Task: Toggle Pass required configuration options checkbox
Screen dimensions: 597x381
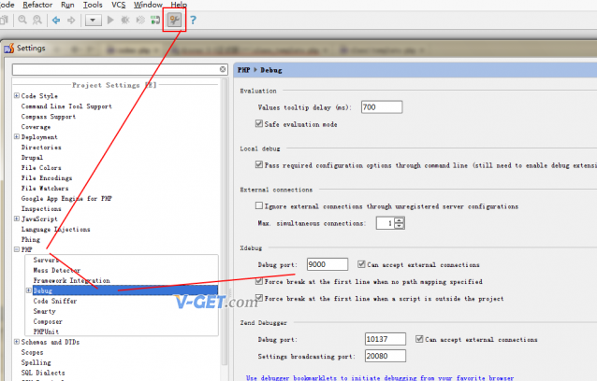Action: 259,165
